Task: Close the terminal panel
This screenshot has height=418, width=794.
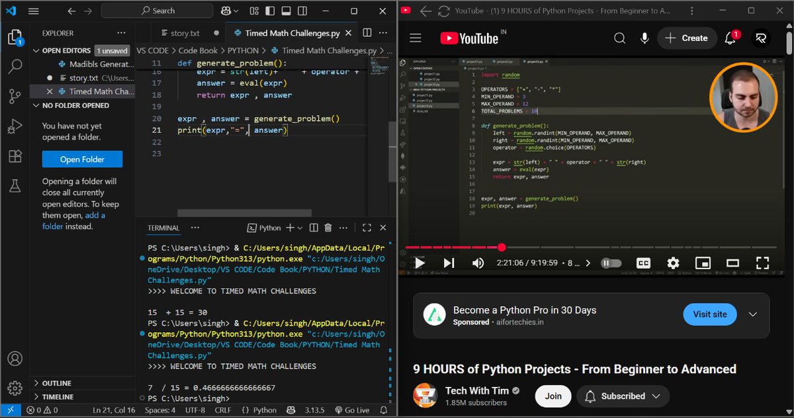Action: tap(384, 228)
